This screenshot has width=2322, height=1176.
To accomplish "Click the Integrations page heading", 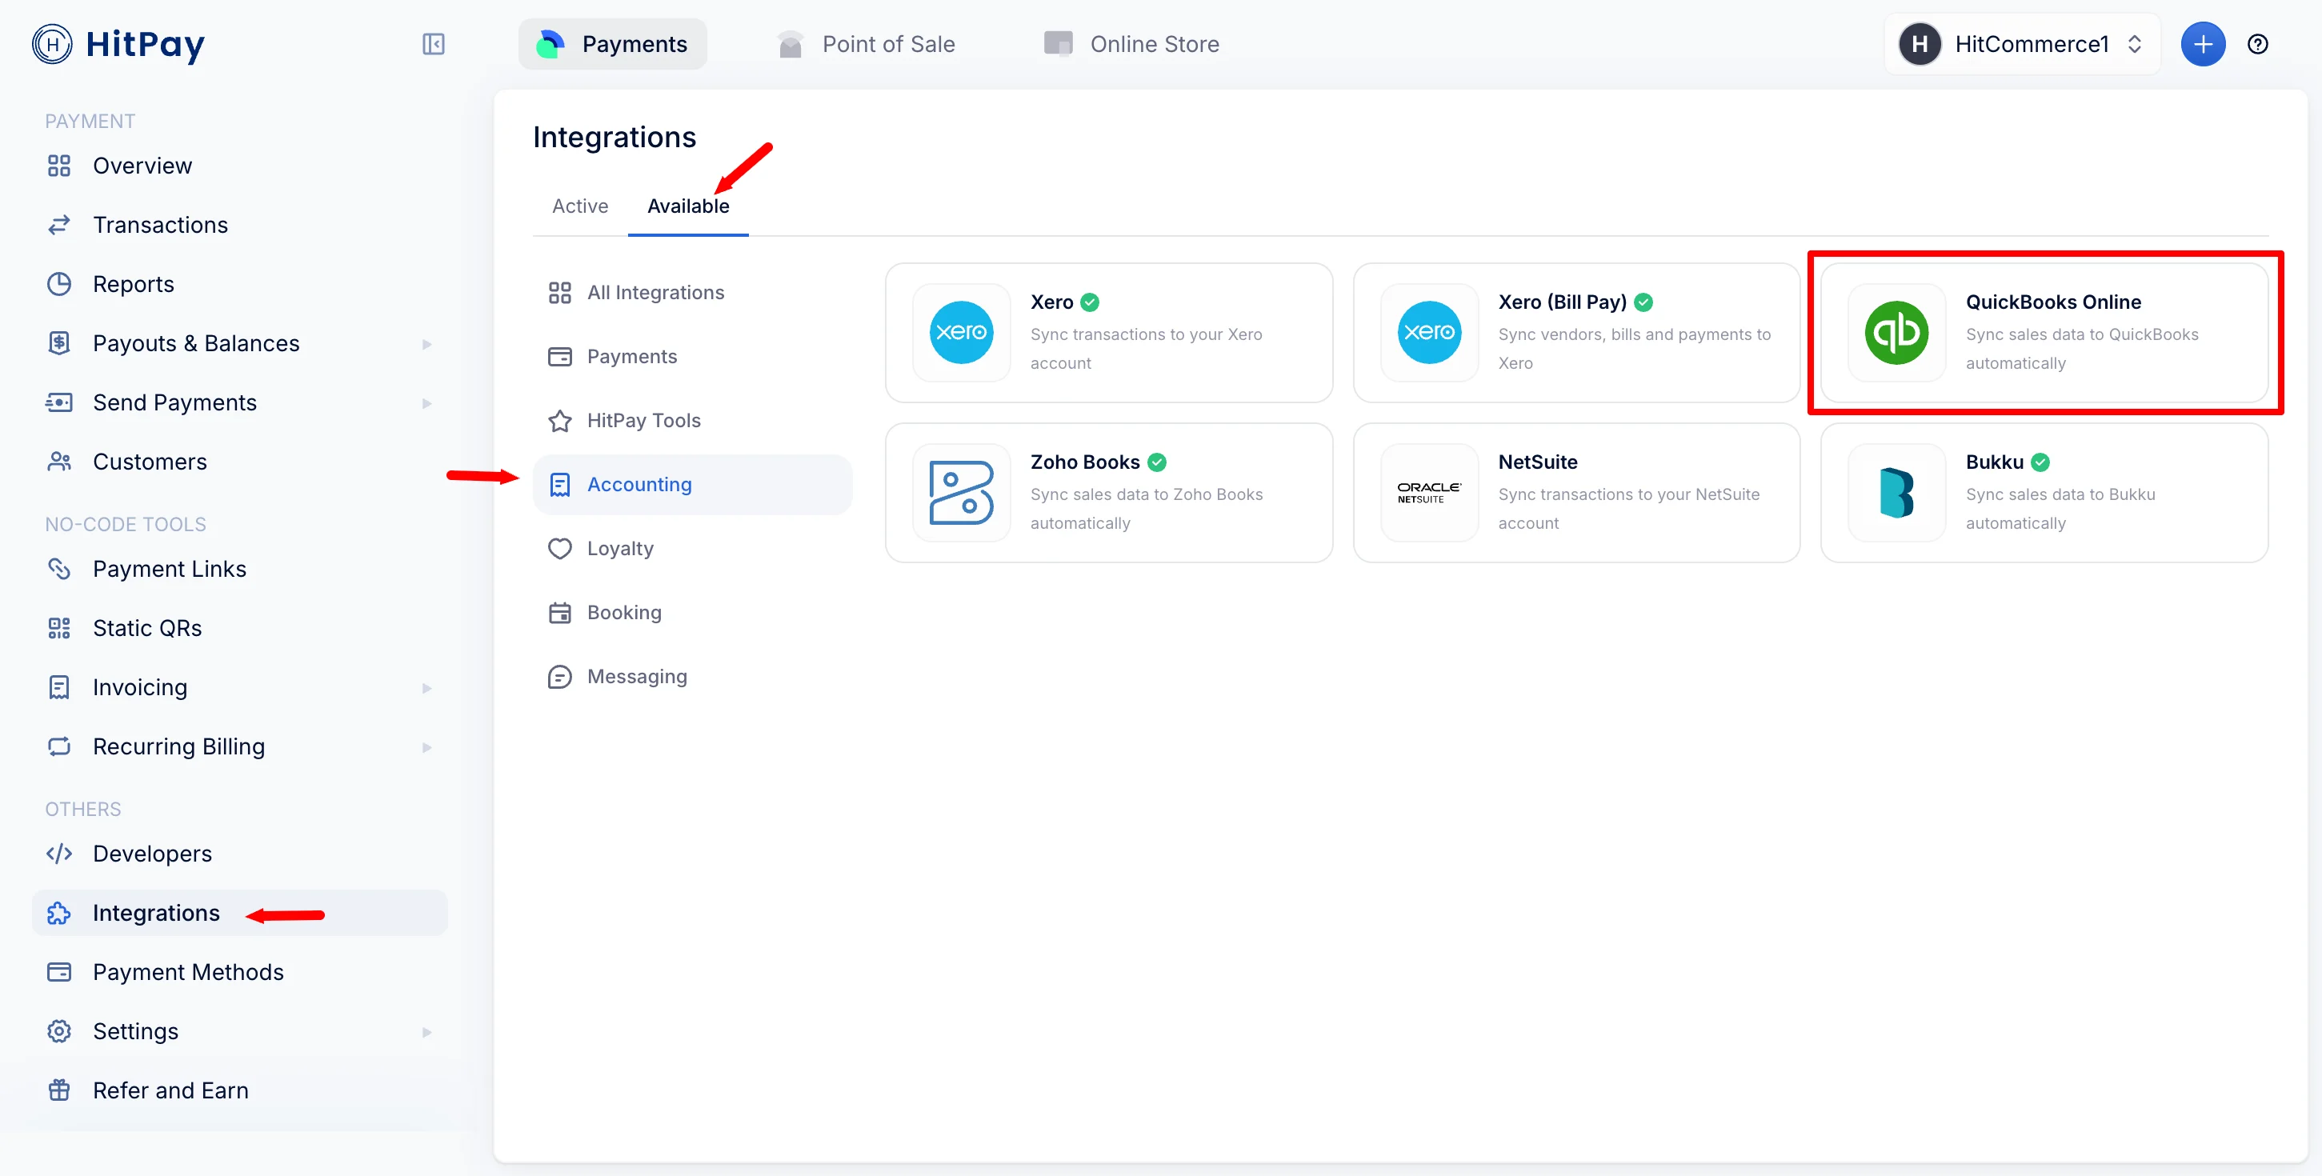I will 614,137.
